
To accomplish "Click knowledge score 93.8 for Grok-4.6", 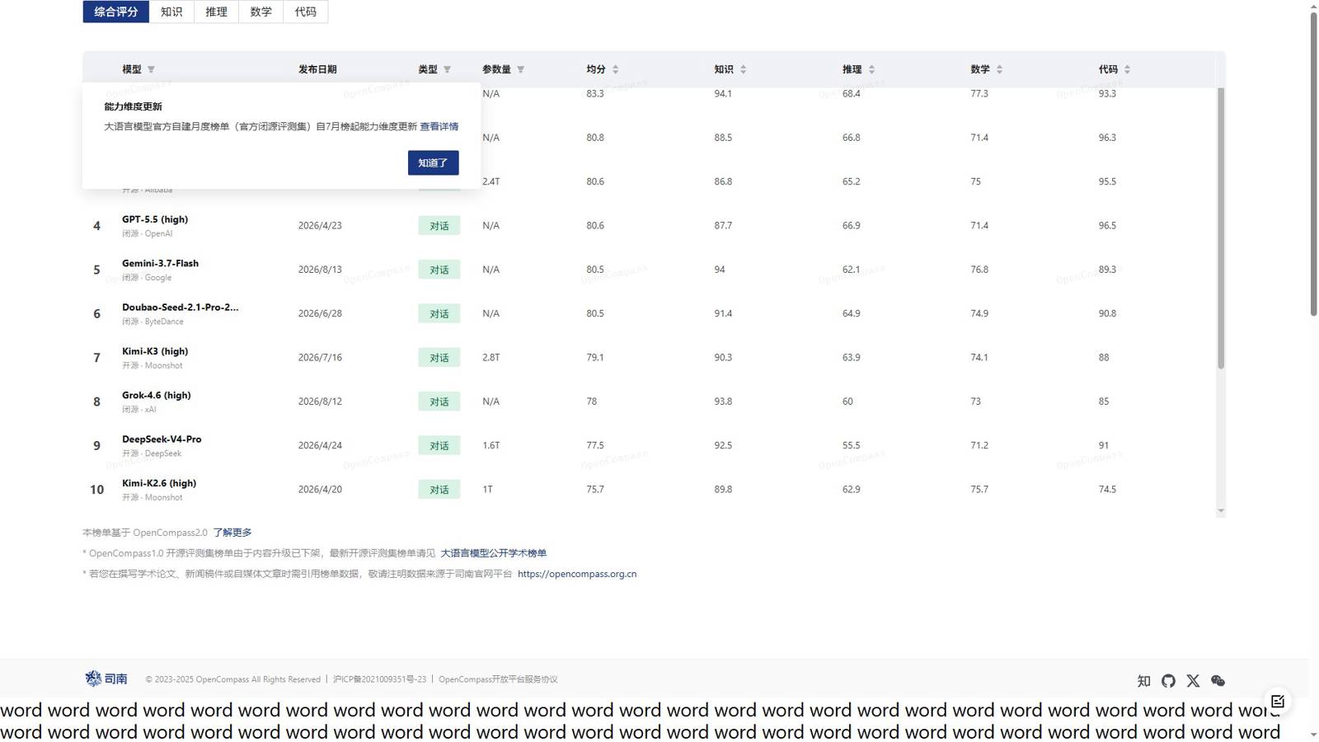I will pyautogui.click(x=723, y=402).
